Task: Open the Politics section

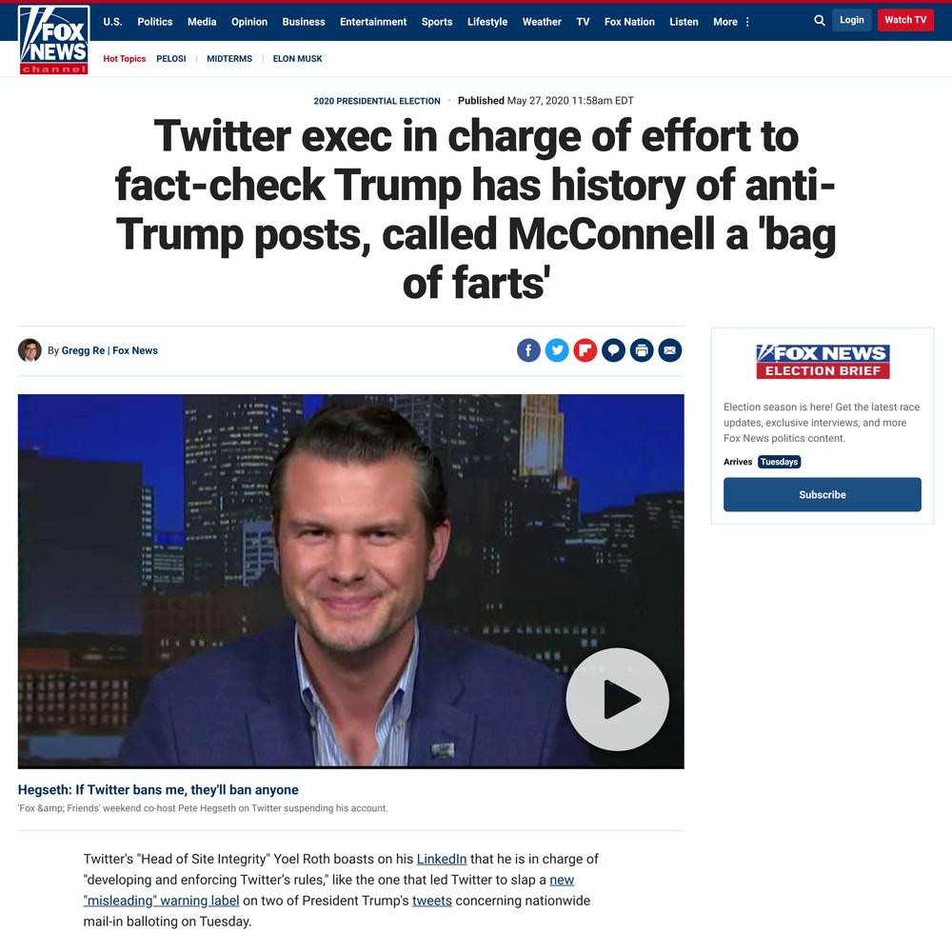Action: (155, 22)
